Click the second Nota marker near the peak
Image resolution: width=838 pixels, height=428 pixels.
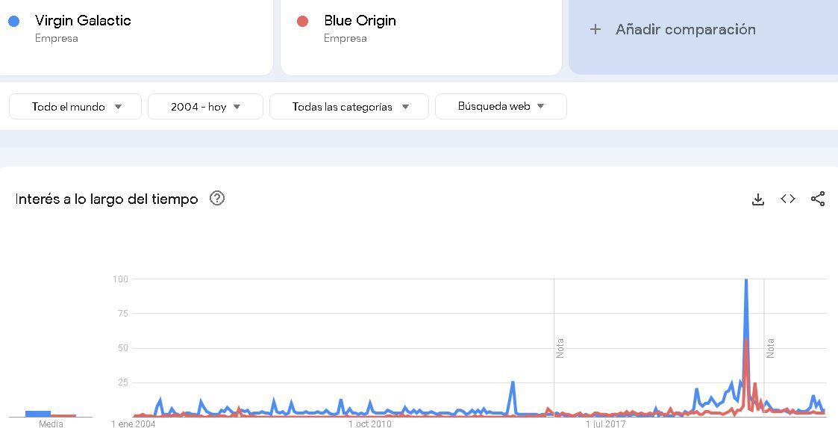point(770,348)
